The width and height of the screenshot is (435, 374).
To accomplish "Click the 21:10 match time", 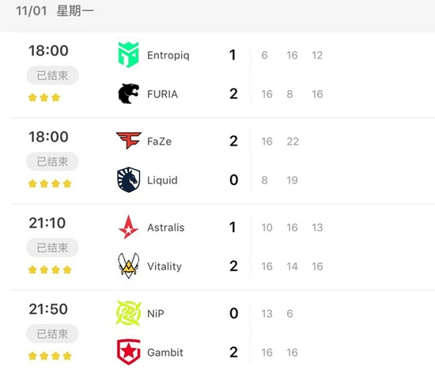I will click(x=47, y=223).
